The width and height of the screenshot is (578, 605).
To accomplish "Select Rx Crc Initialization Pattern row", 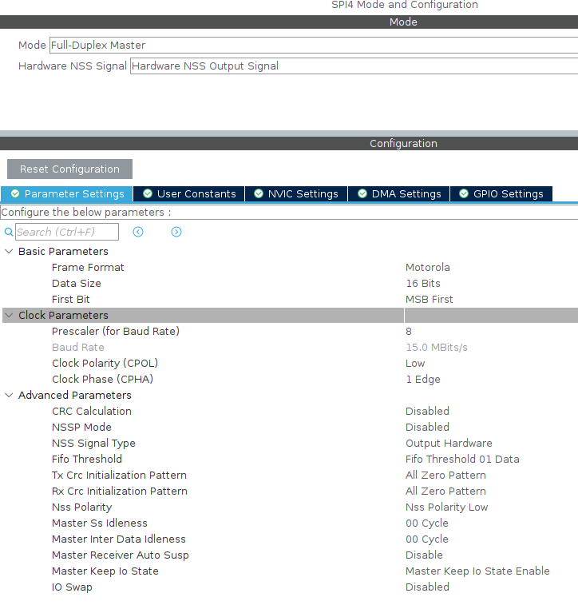I will (x=290, y=492).
